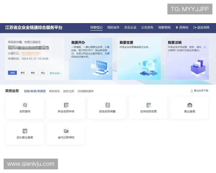Select 公告发布 in the top navigation
Viewport: 216px width, 173px height.
click(147, 27)
